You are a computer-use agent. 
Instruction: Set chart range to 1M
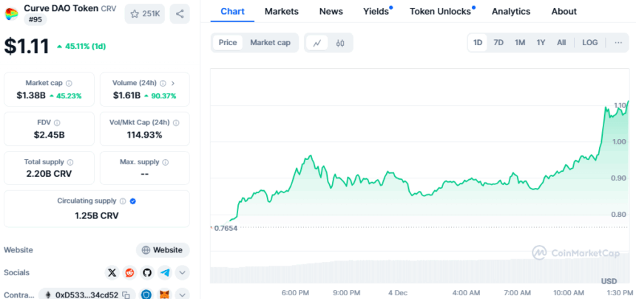[520, 43]
